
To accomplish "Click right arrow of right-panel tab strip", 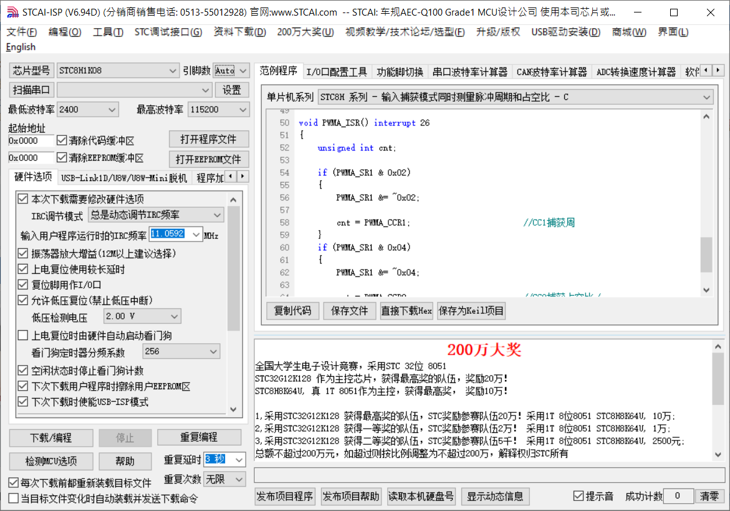I will click(718, 71).
